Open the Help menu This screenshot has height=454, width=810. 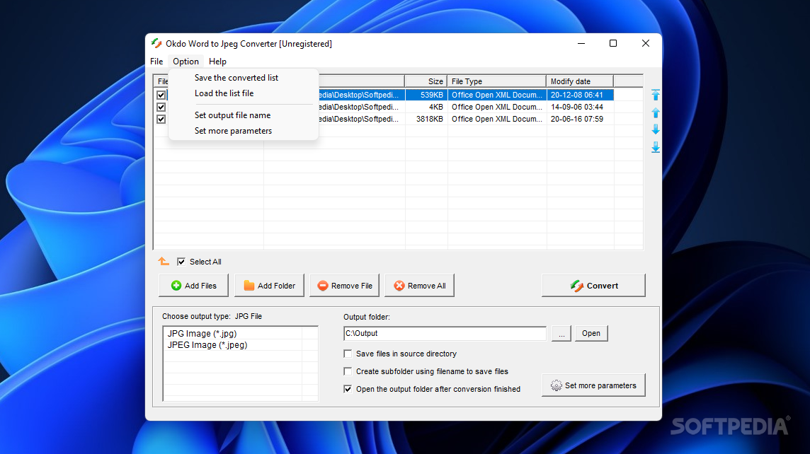(x=217, y=62)
